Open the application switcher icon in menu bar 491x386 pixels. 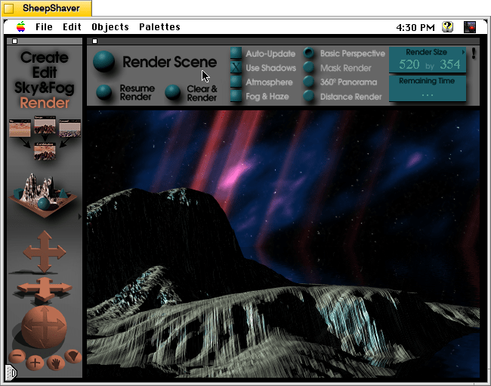tap(470, 27)
